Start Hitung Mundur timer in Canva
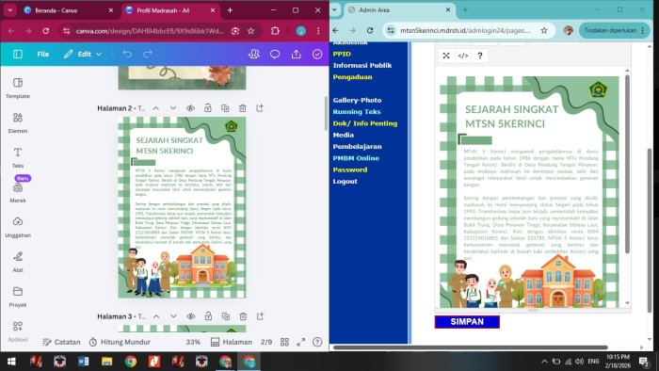The image size is (659, 371). tap(120, 342)
